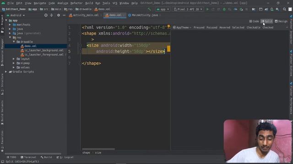Toggle the Focused state in preview
The height and width of the screenshot is (164, 293).
pyautogui.click(x=212, y=27)
